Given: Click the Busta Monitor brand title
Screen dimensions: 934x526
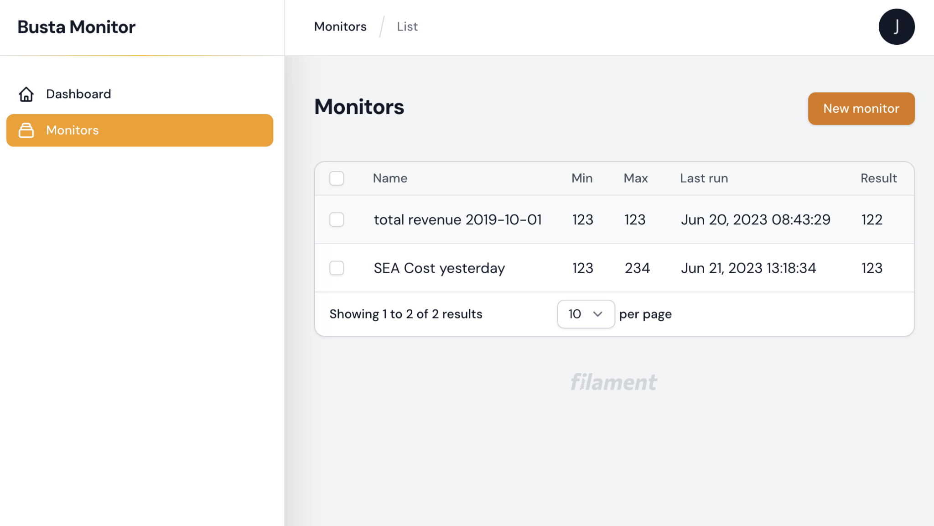Looking at the screenshot, I should 76,27.
